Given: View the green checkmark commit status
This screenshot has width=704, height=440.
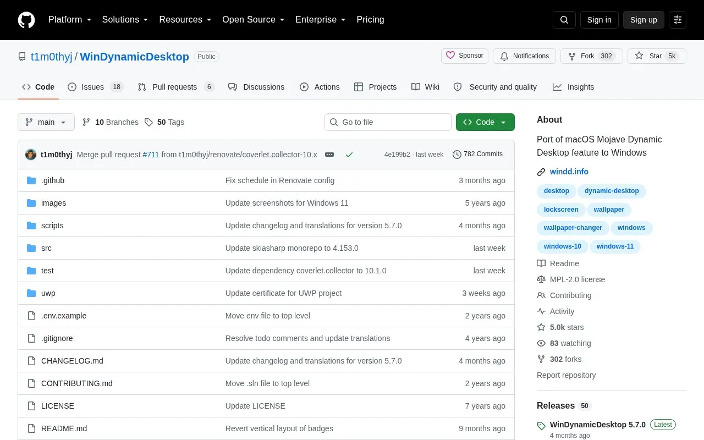Looking at the screenshot, I should [349, 155].
